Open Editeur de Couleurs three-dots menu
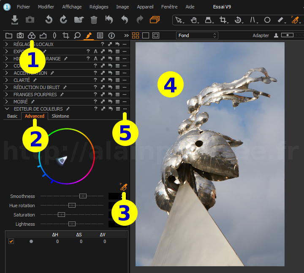The image size is (304, 273). point(125,109)
